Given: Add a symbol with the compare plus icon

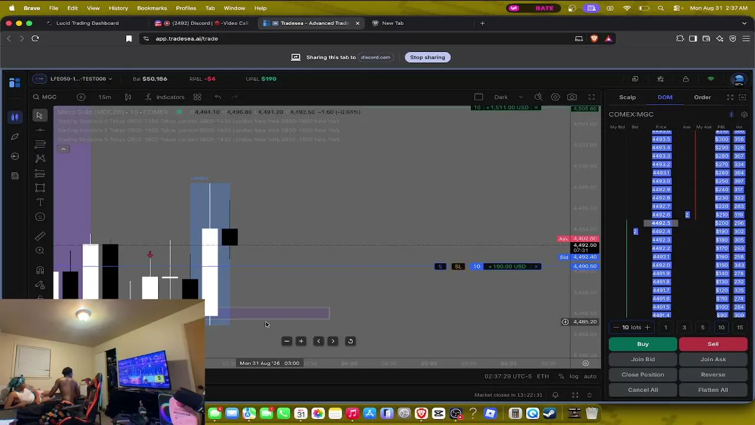Looking at the screenshot, I should [81, 97].
